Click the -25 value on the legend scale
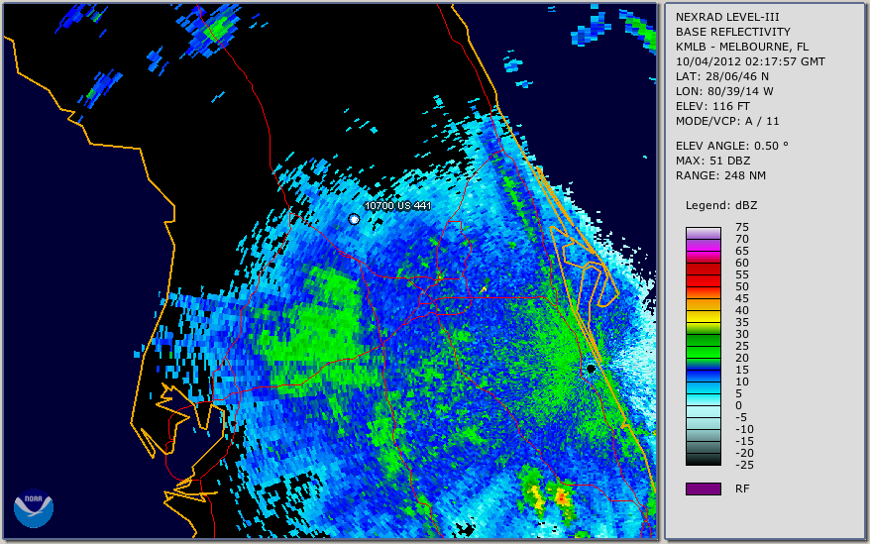The width and height of the screenshot is (870, 544). pos(744,465)
